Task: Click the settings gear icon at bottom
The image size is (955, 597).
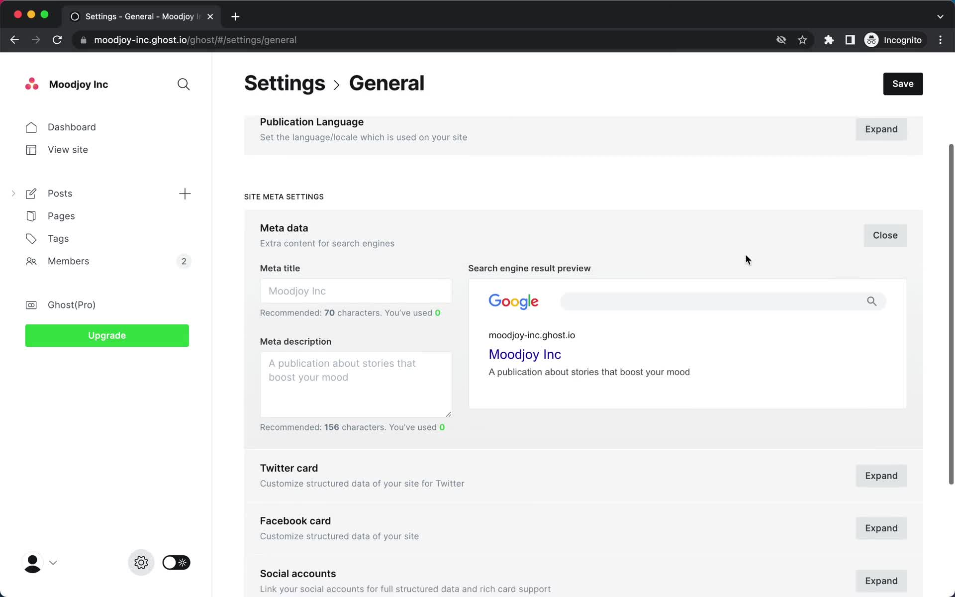Action: point(140,563)
